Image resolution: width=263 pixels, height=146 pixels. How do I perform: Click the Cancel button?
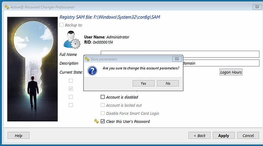248,135
